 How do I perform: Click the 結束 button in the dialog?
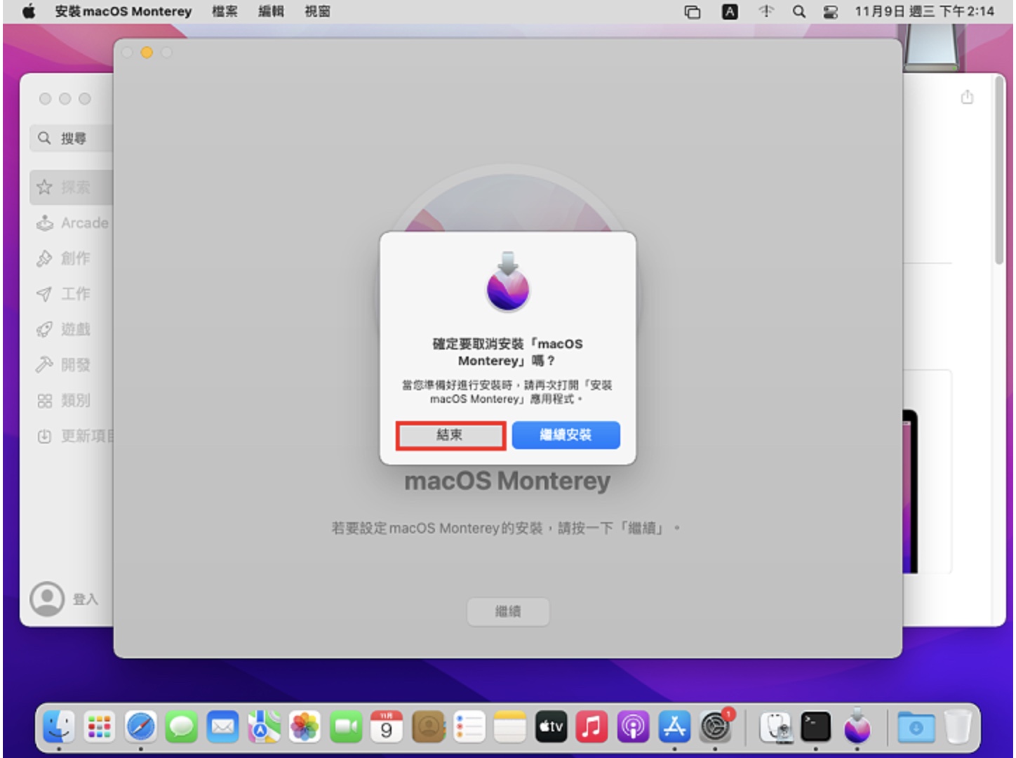coord(450,435)
